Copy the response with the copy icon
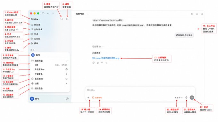Screen dimensions: 218x122 (x=94, y=63)
